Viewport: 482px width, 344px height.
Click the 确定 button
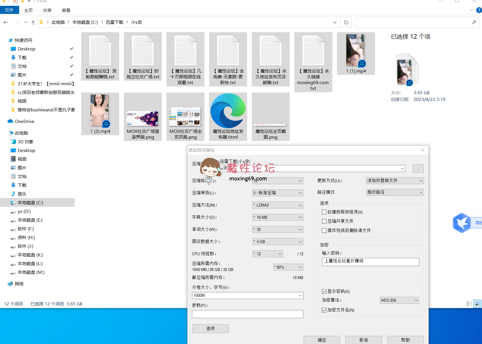[322, 340]
